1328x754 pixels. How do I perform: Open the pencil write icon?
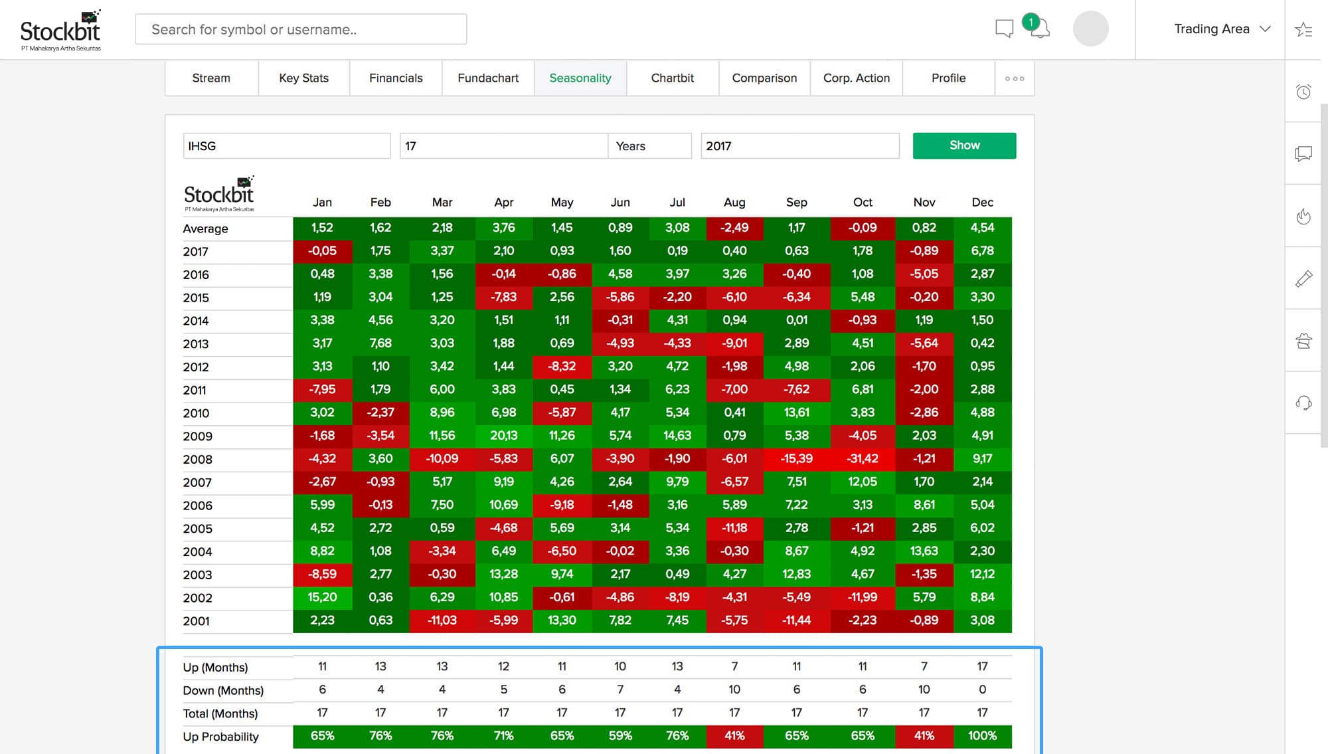pyautogui.click(x=1303, y=278)
